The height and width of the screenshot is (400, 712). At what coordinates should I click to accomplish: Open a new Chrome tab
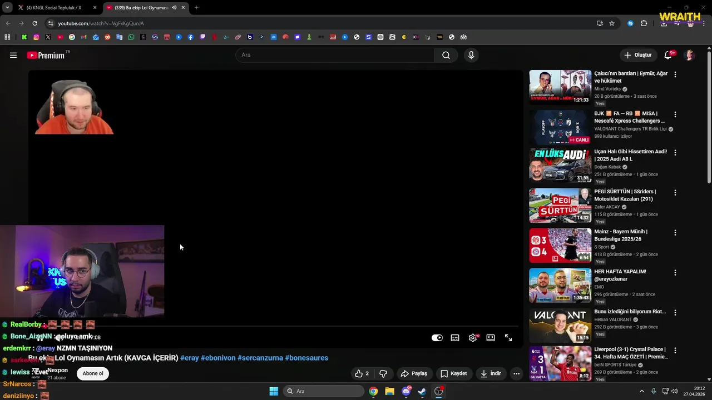point(196,8)
